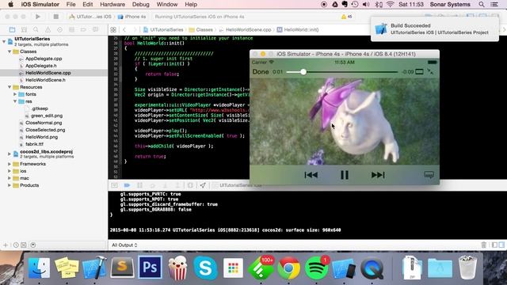
Task: Add file with plus button in navigator
Action: pos(6,245)
